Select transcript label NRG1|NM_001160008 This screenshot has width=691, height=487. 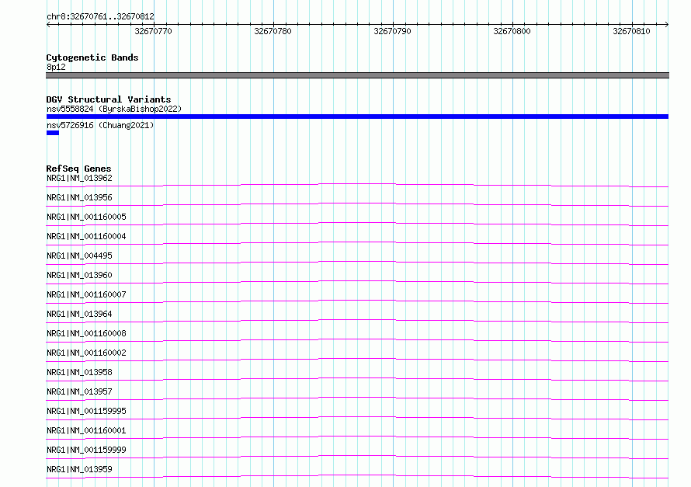86,333
